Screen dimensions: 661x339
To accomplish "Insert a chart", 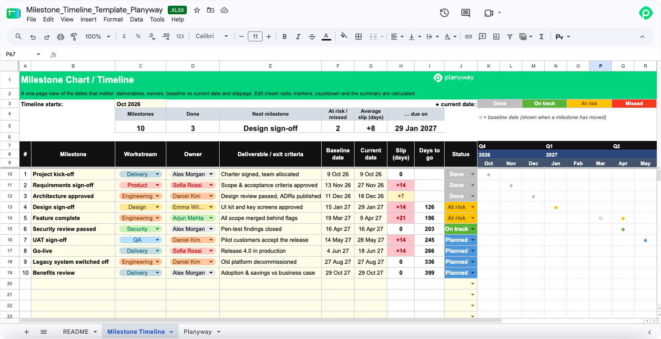I will [496, 37].
